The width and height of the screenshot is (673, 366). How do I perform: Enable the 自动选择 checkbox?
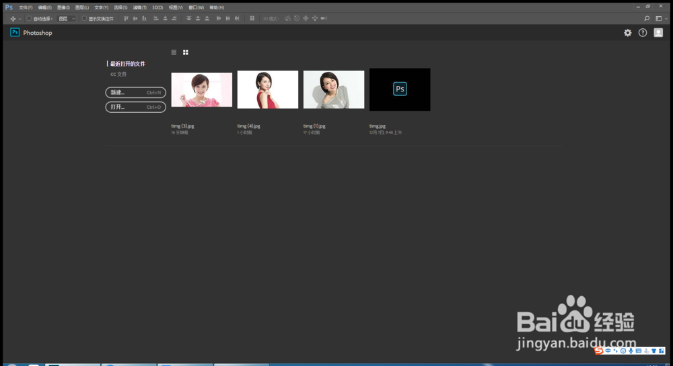[x=29, y=18]
